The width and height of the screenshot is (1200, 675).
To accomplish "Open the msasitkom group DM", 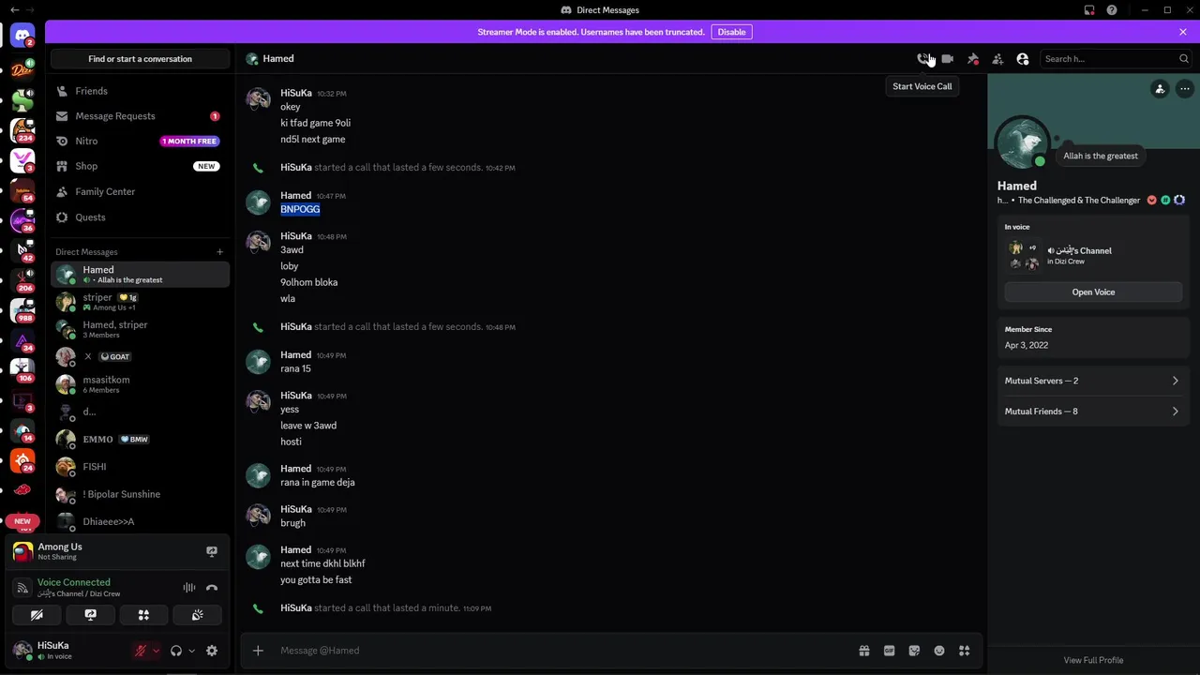I will coord(141,384).
